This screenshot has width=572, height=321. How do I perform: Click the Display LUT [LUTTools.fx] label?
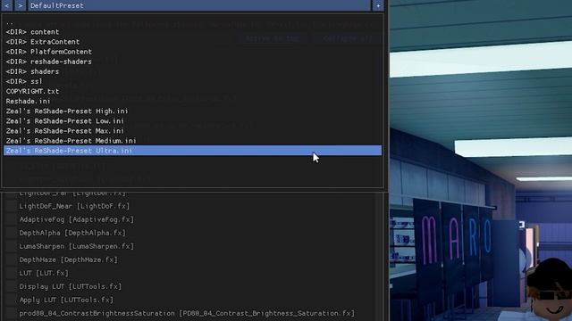(x=71, y=286)
